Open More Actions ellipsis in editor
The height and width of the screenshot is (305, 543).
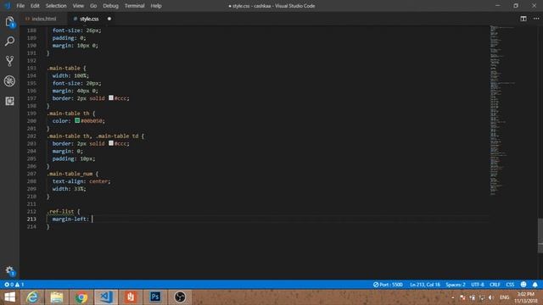[536, 19]
